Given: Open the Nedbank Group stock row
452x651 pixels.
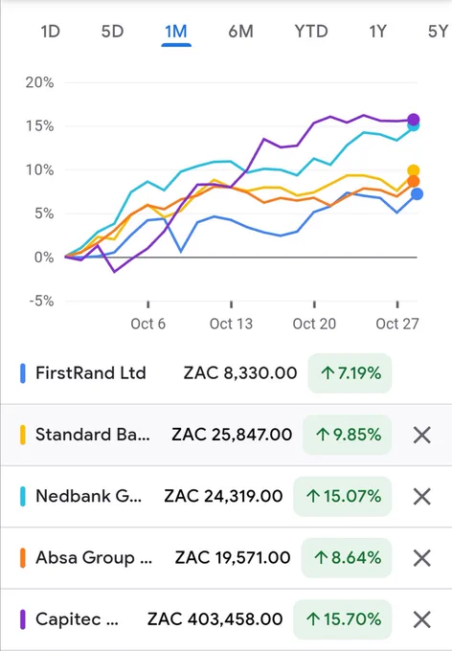Looking at the screenshot, I should tap(226, 496).
